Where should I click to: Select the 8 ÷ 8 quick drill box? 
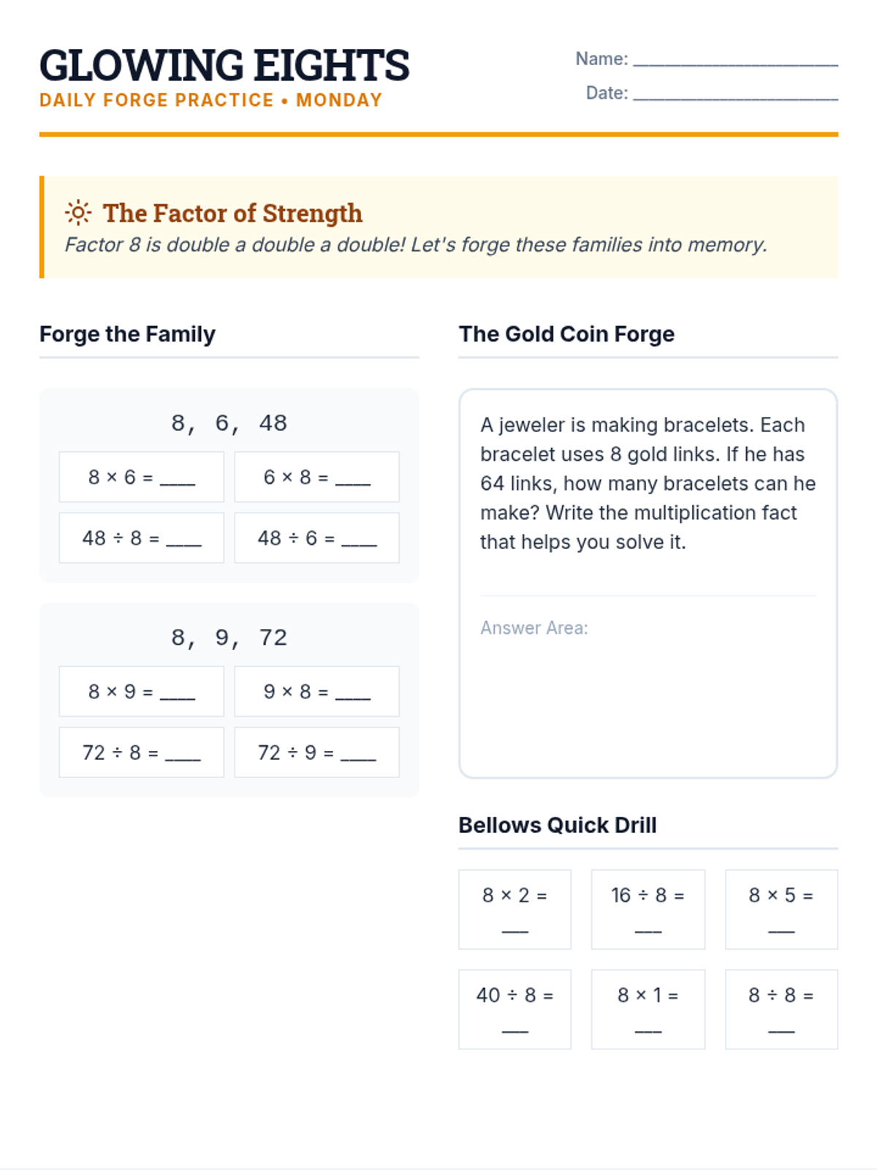tap(781, 1009)
